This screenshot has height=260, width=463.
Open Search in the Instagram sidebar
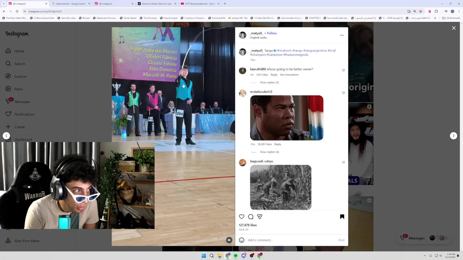tap(15, 64)
